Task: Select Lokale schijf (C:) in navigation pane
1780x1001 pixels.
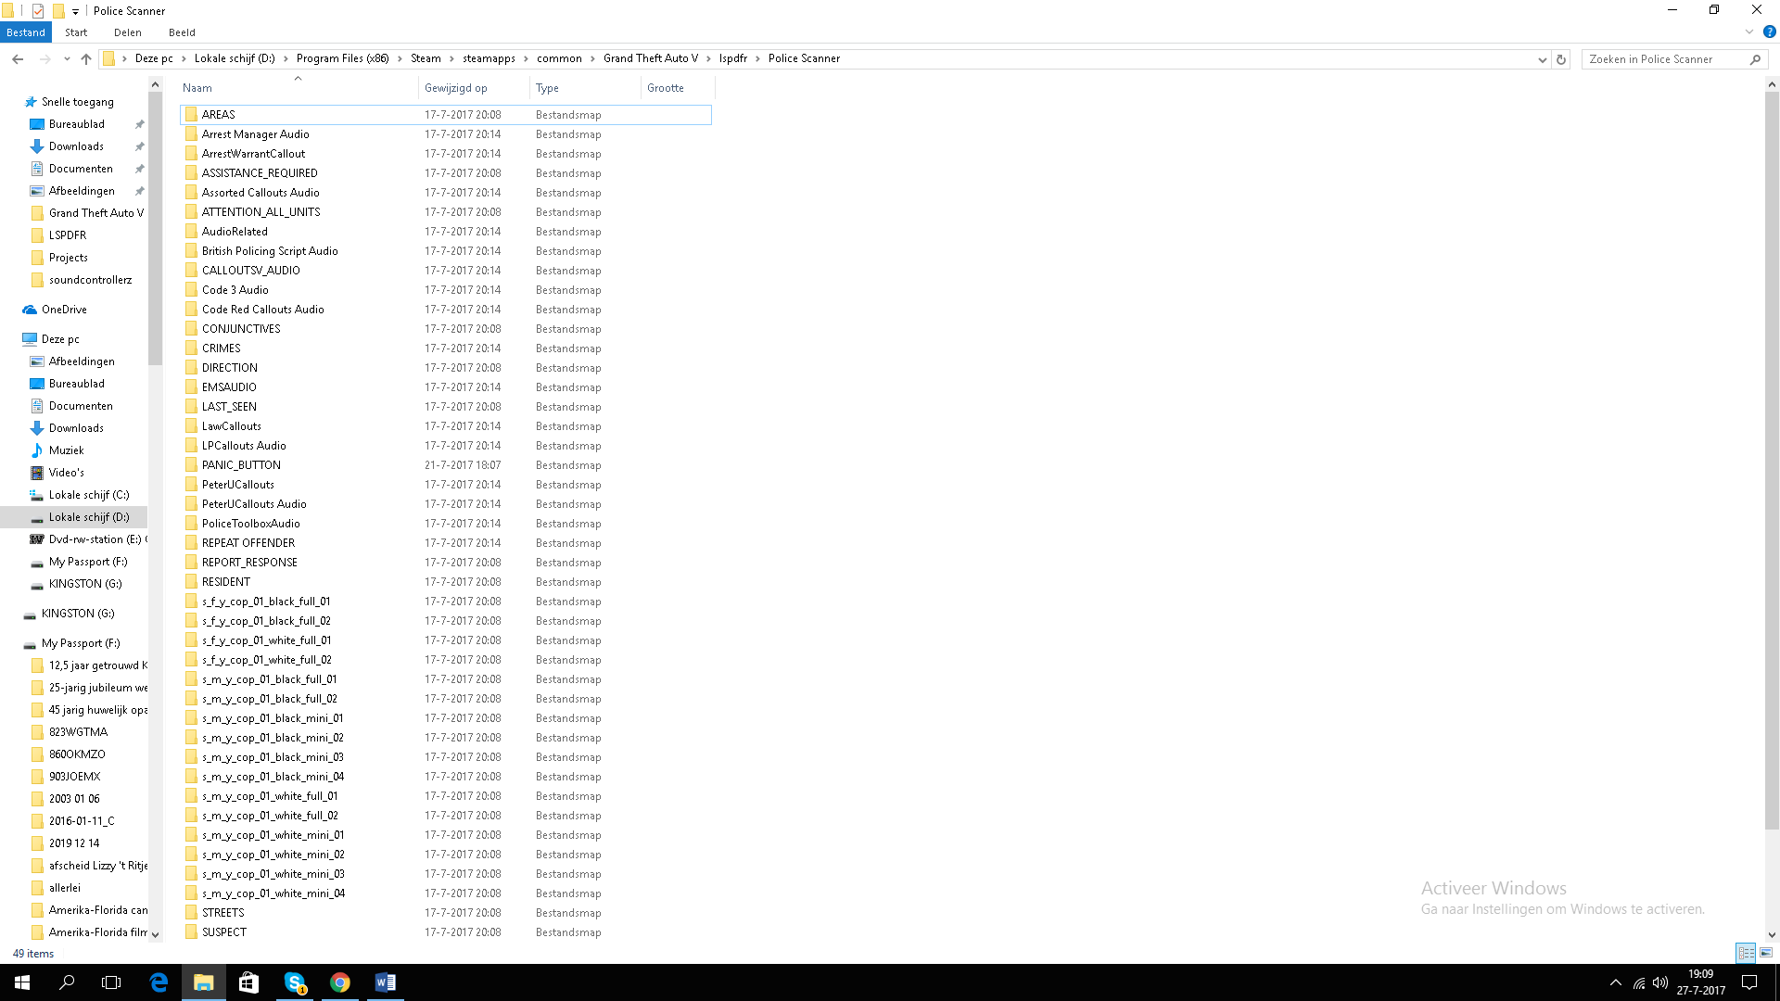Action: 89,495
